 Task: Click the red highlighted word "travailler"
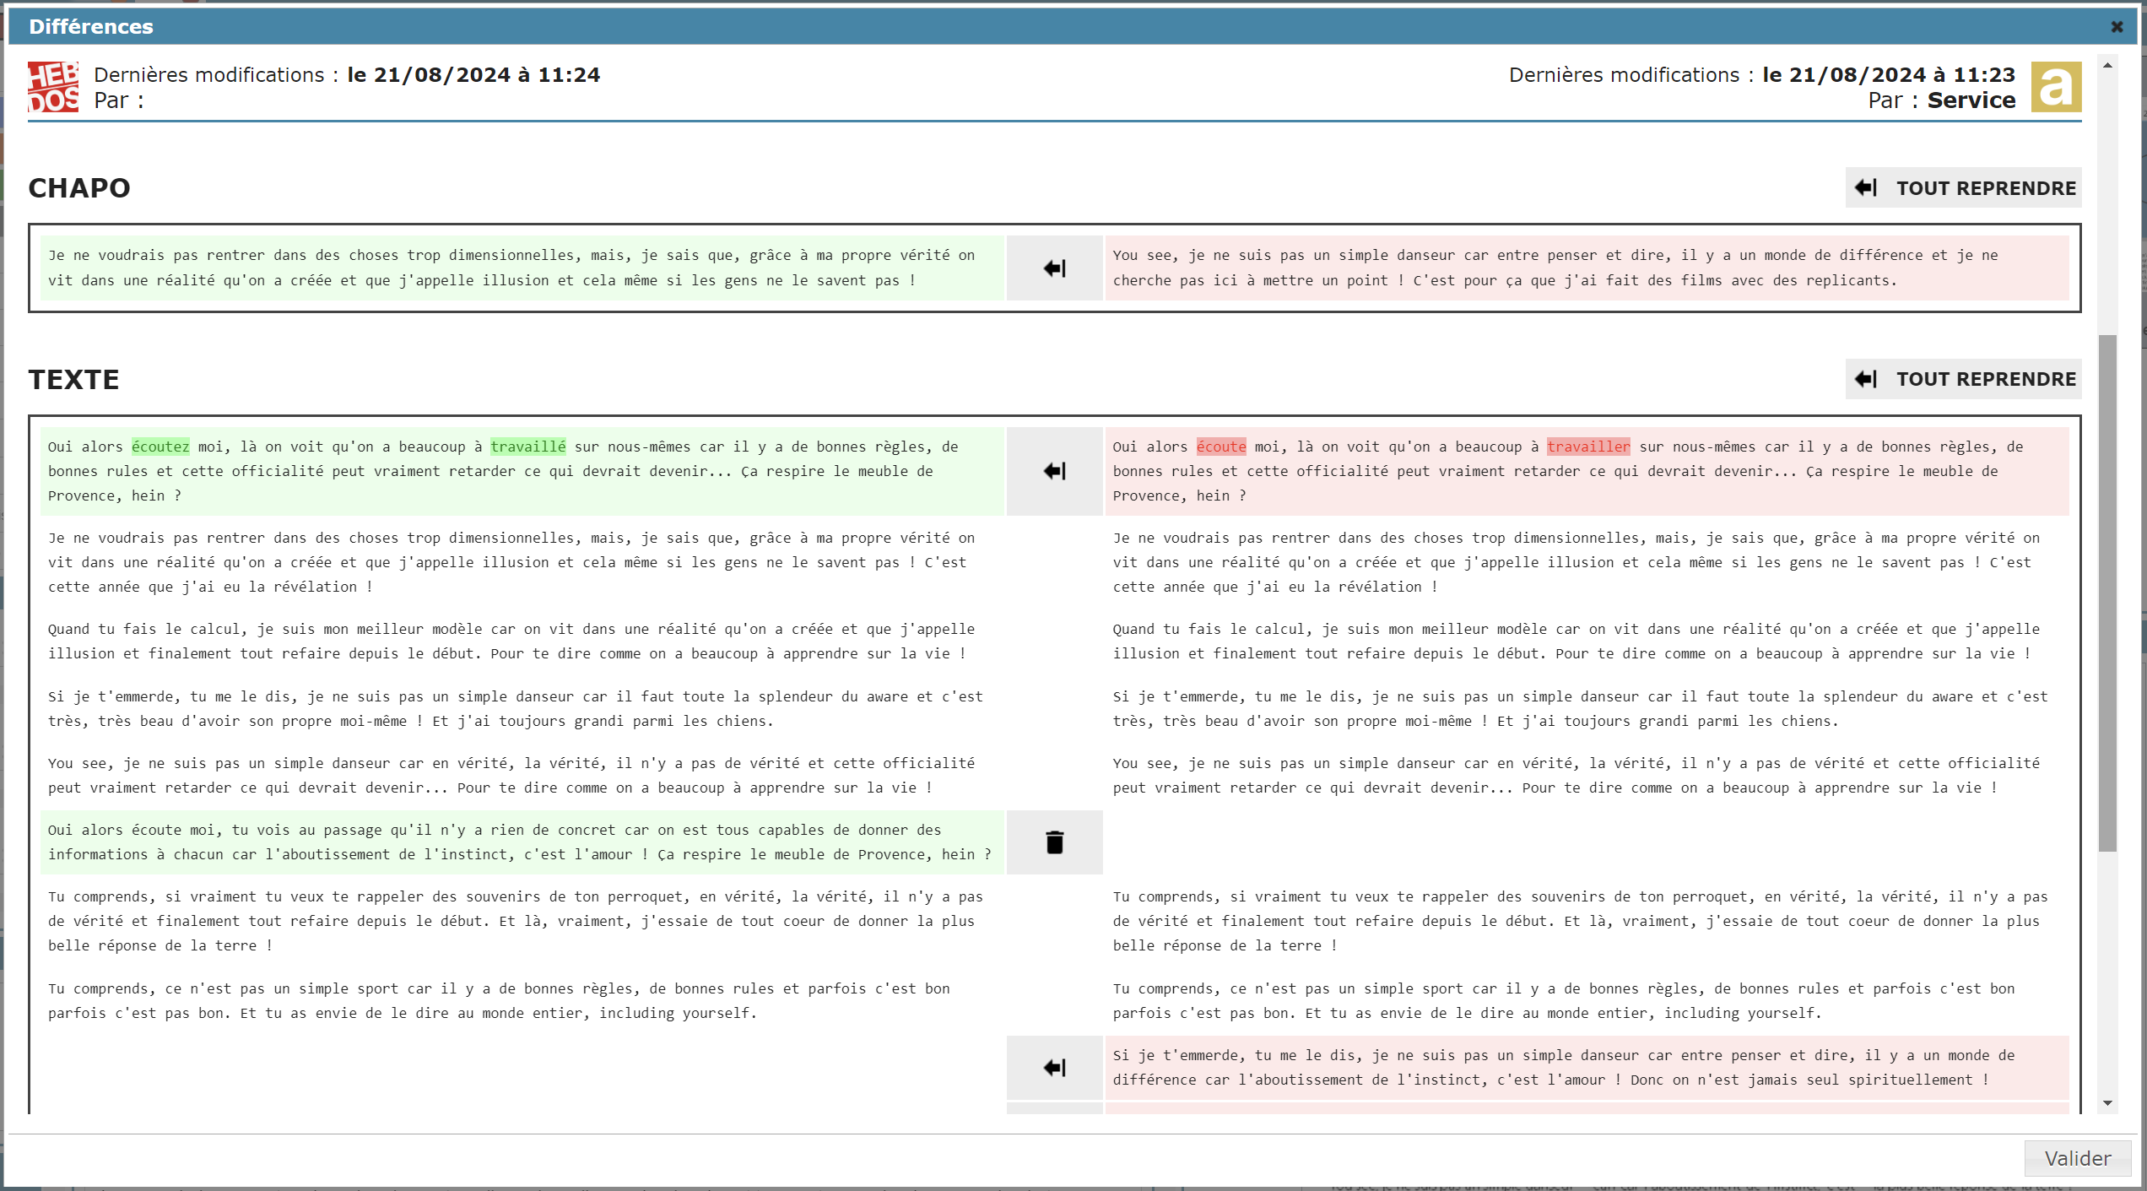[x=1588, y=447]
